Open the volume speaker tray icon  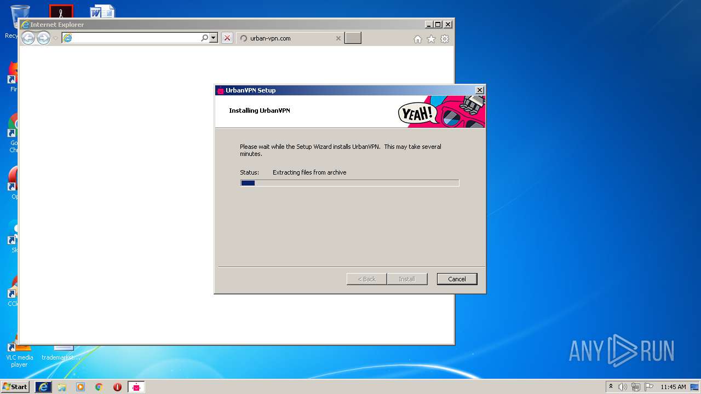pos(623,387)
